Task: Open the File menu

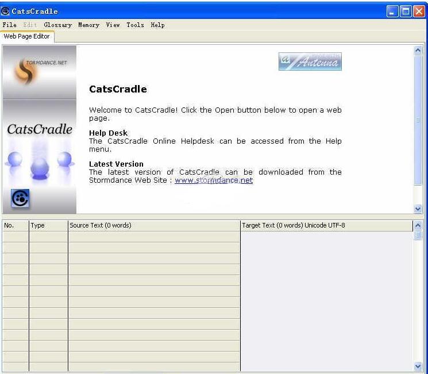Action: click(10, 25)
